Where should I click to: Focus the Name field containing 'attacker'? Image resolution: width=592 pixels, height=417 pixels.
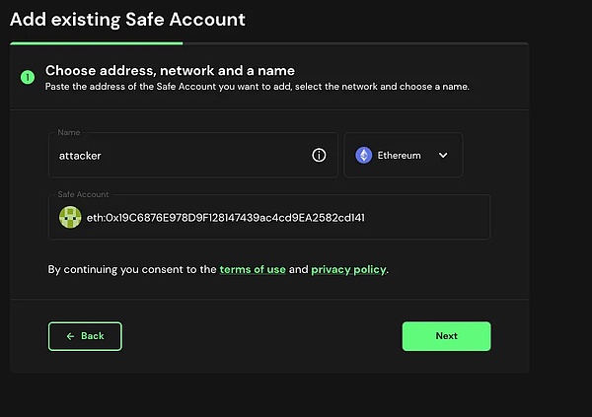[x=178, y=156]
